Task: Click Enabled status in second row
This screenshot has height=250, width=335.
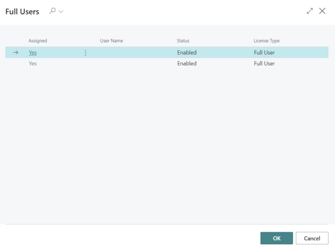Action: pos(187,64)
